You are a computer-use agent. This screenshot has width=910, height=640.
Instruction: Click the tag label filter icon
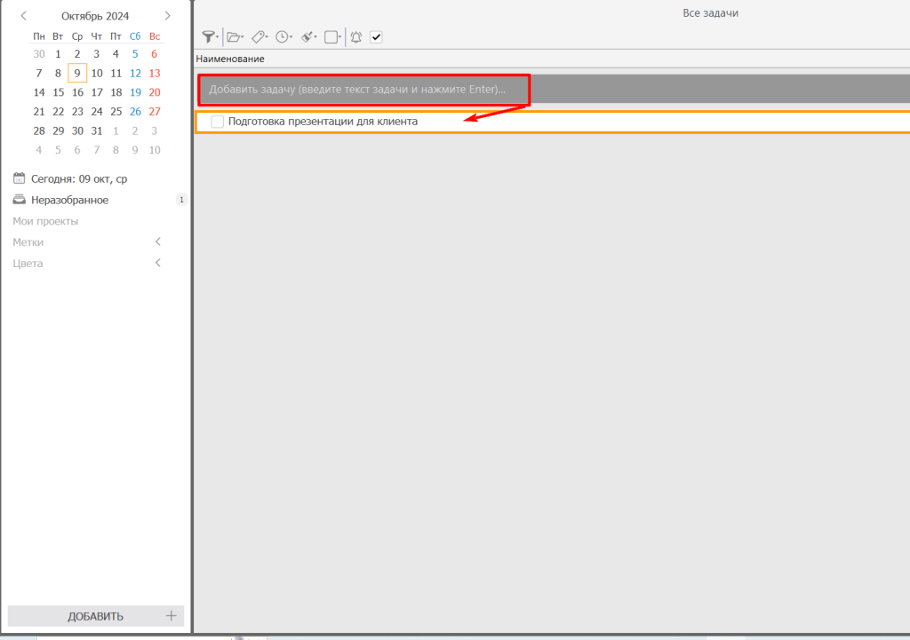point(259,37)
